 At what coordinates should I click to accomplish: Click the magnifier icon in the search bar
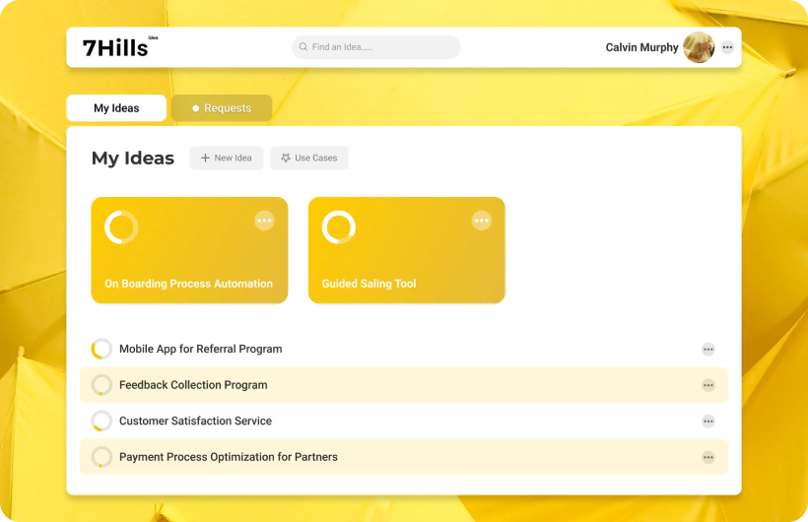tap(303, 47)
